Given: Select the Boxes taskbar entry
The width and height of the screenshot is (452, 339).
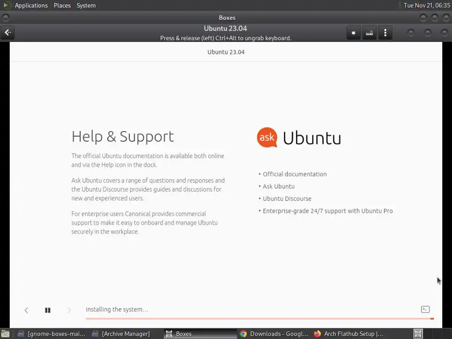Looking at the screenshot, I should click(x=200, y=334).
